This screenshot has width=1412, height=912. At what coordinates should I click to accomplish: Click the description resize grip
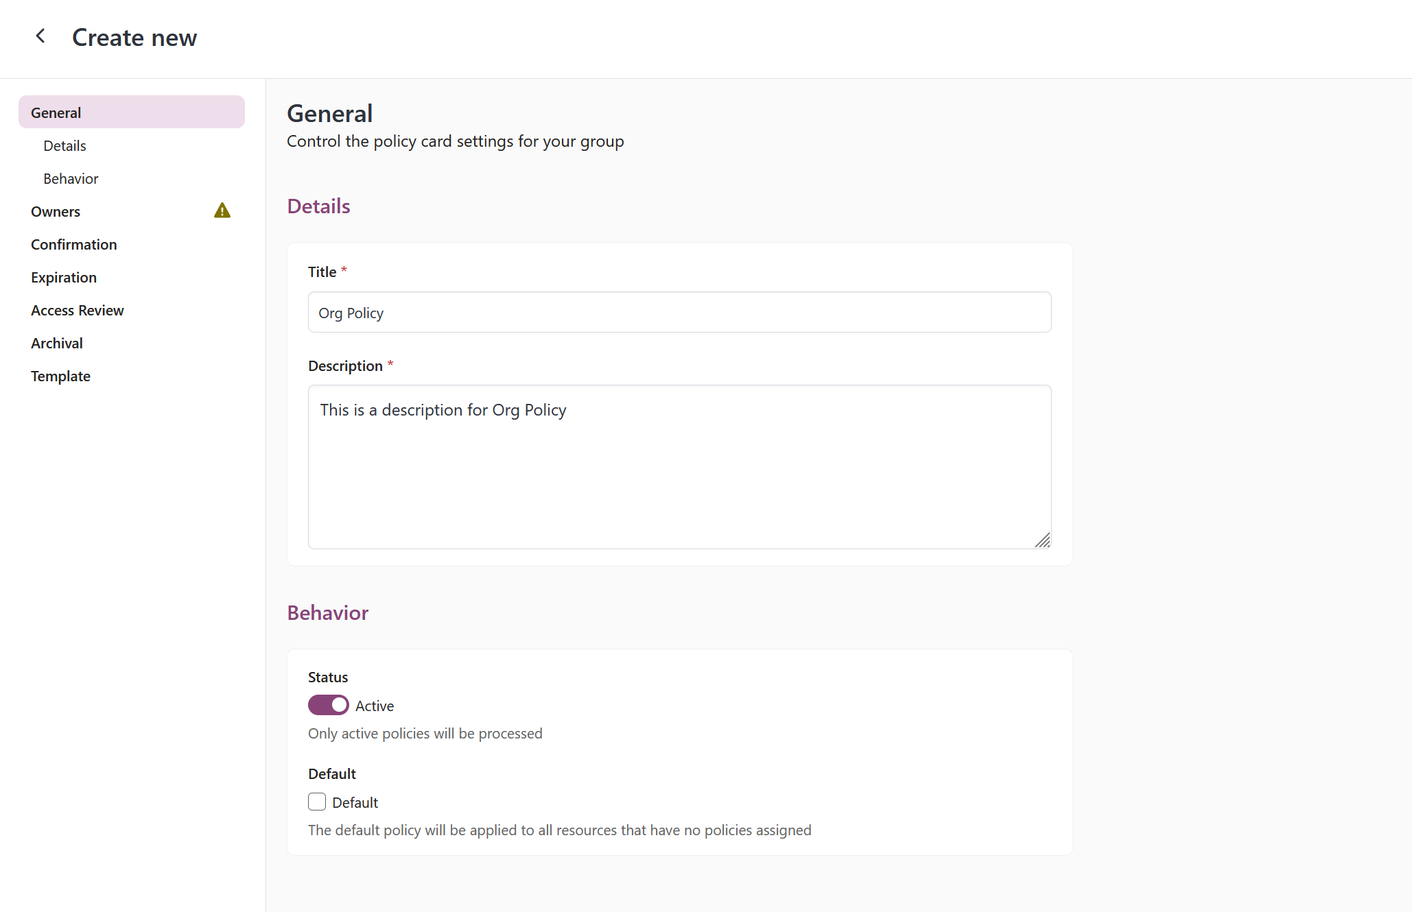click(1043, 541)
